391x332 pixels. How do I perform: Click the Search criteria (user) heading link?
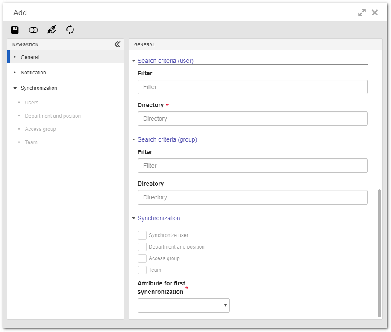click(165, 61)
